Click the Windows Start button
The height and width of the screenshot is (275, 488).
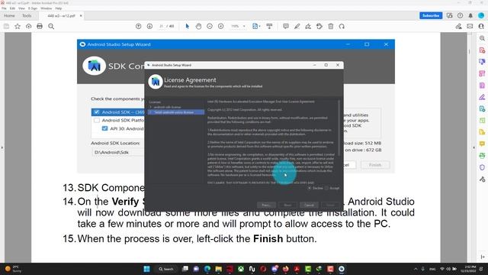(146, 269)
